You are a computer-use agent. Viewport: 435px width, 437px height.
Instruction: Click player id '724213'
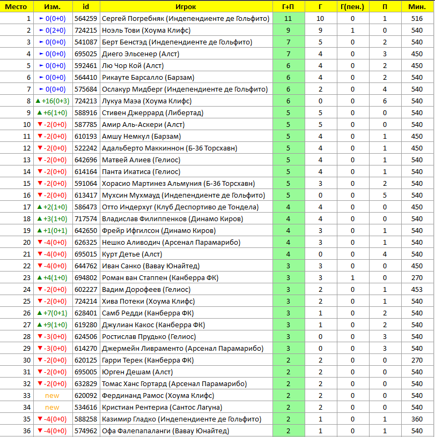pos(86,101)
